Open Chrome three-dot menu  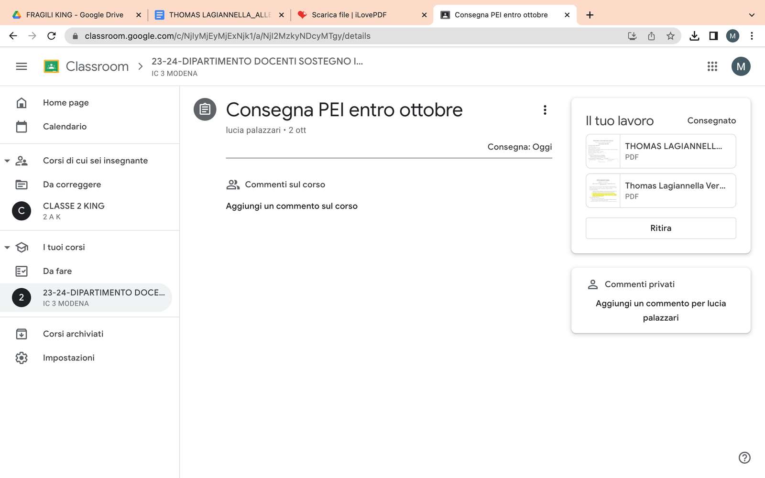752,36
